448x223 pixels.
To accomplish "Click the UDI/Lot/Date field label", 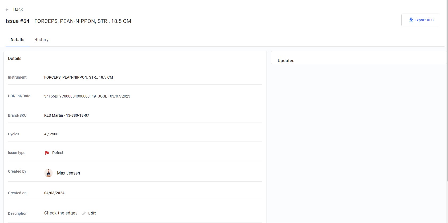I will 19,96.
